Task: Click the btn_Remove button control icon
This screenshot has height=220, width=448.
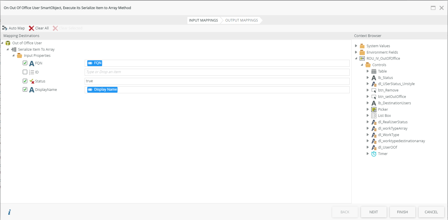Action: [x=374, y=90]
